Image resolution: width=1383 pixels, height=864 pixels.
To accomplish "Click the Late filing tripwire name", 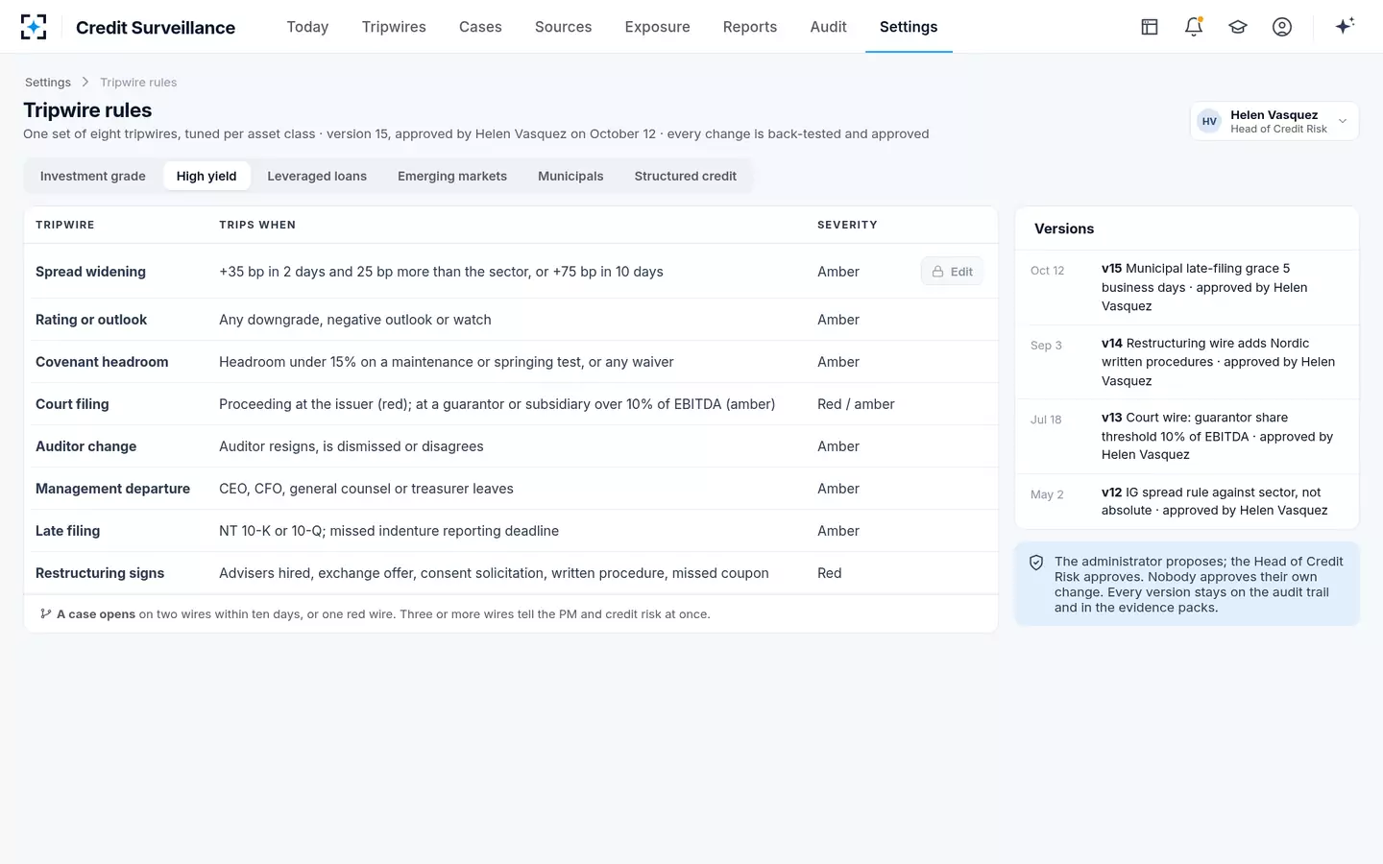I will 67,531.
